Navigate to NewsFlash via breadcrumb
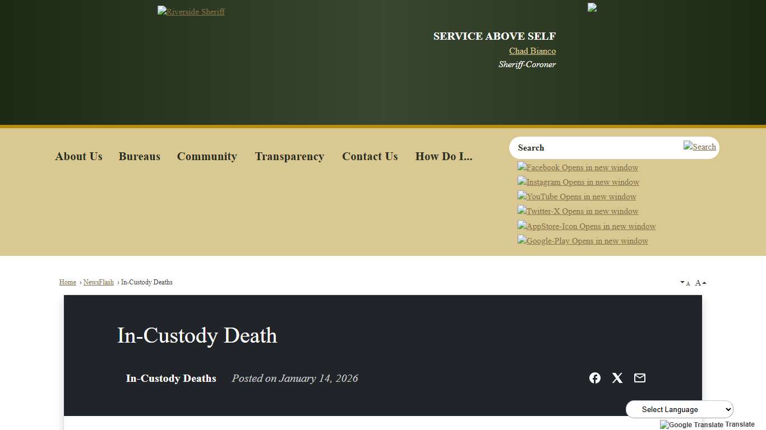766x430 pixels. pos(98,282)
